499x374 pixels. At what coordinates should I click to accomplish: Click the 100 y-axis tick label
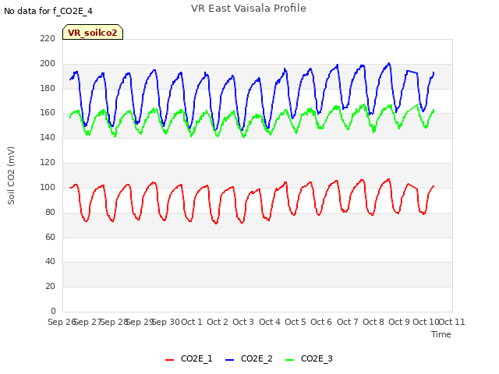48,187
